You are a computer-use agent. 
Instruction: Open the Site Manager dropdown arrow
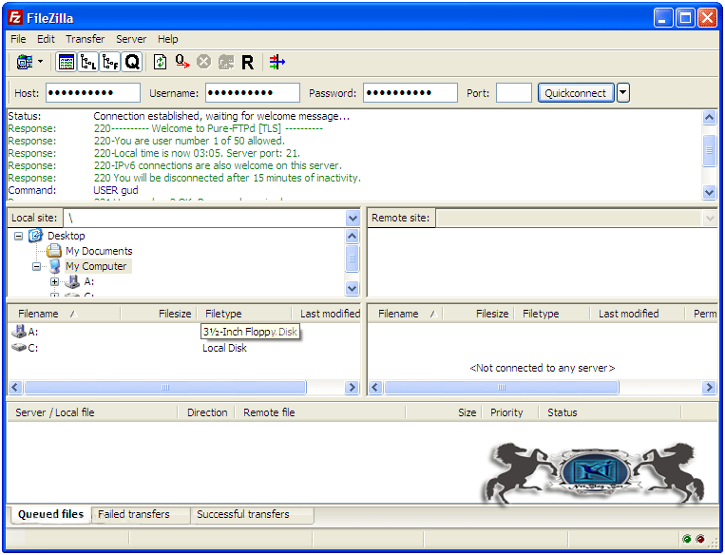click(x=40, y=63)
